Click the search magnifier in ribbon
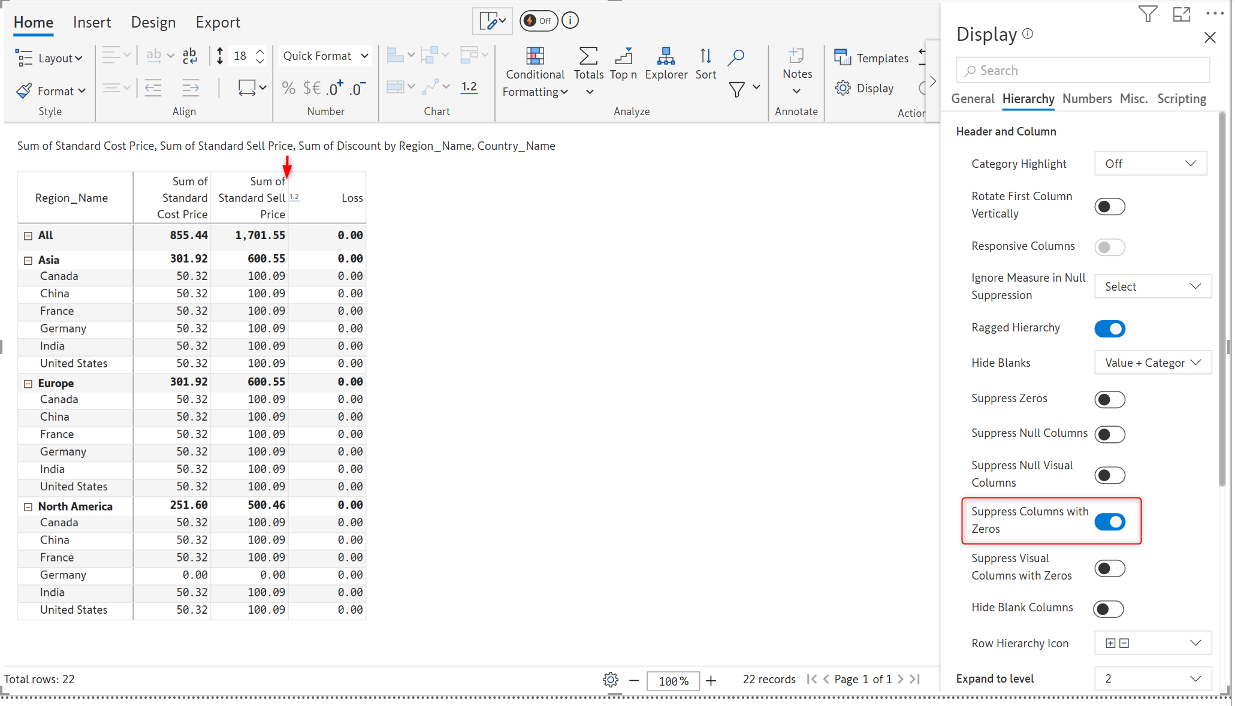 click(x=736, y=57)
